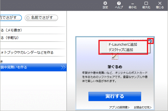Open help via the ヘルプ question icon
Screen dimensions: 168x111
click(x=119, y=5)
